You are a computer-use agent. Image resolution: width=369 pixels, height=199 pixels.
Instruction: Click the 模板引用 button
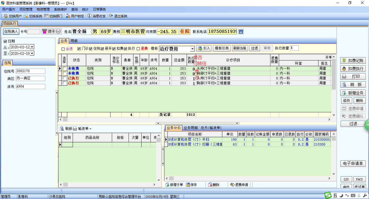[x=222, y=48]
